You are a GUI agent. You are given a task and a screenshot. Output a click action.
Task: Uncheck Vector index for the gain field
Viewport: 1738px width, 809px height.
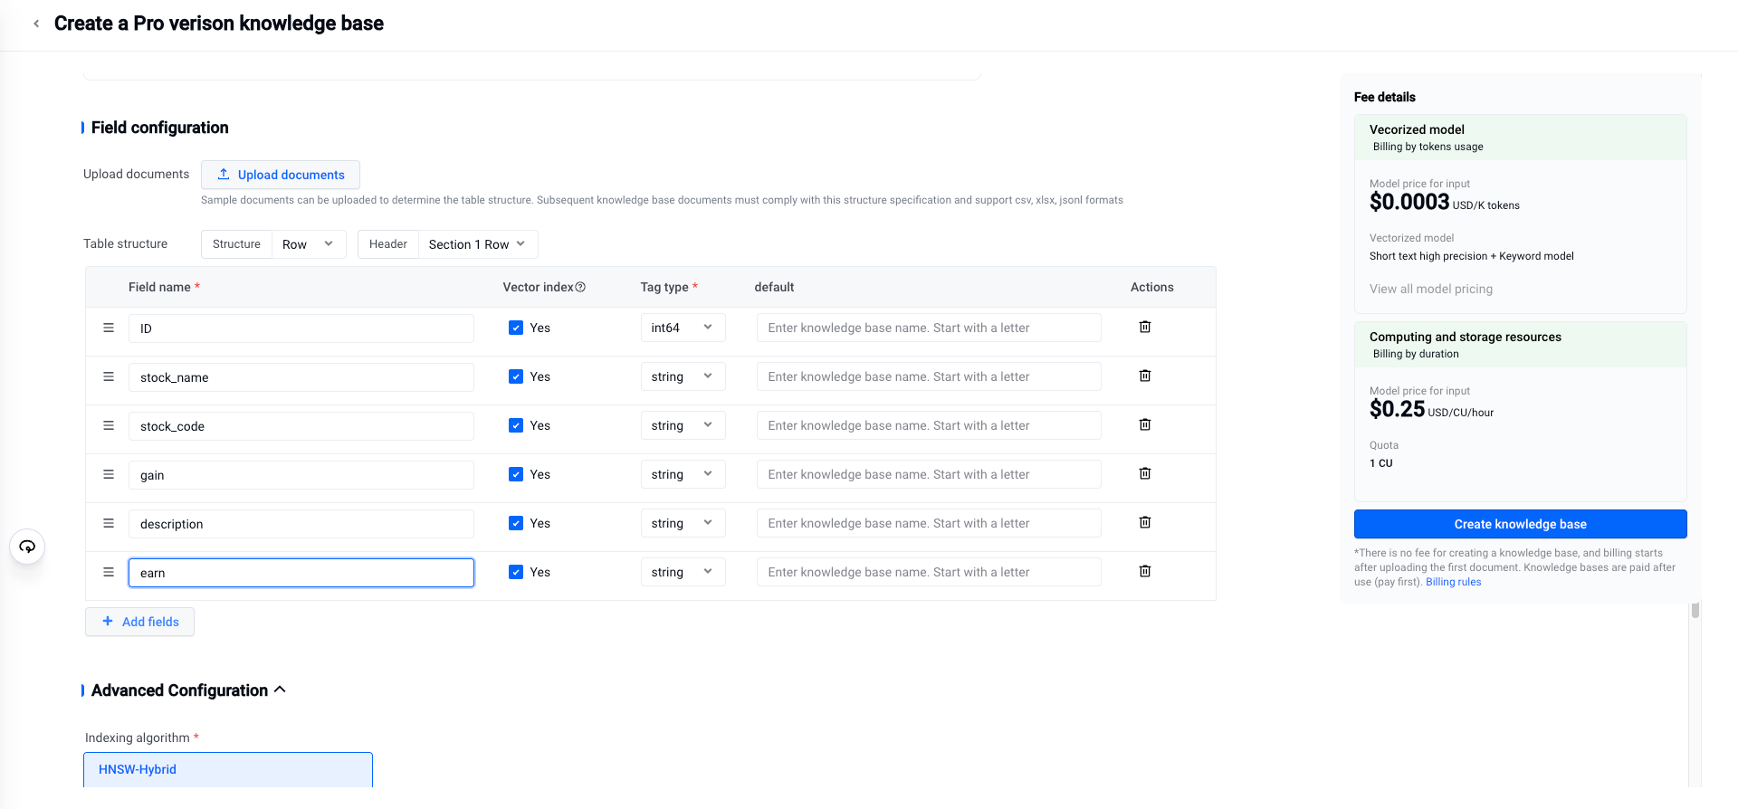tap(516, 474)
